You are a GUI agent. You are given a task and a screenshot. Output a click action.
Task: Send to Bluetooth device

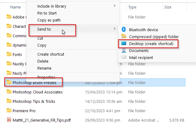144,30
